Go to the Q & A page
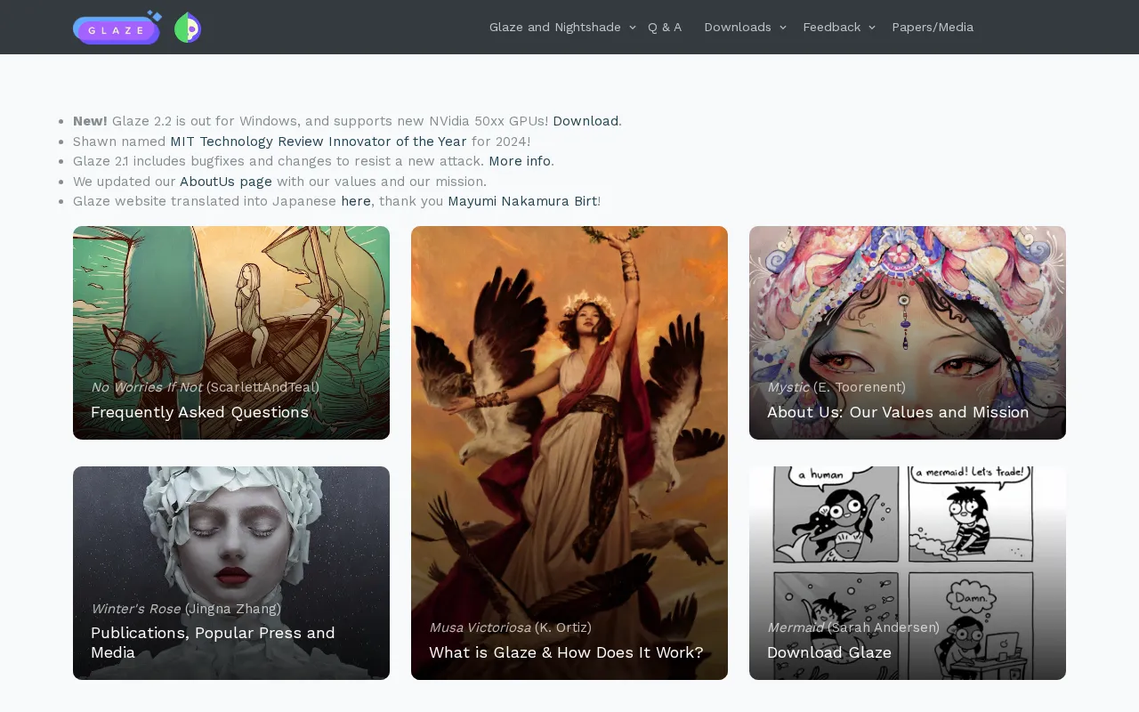Viewport: 1139px width, 712px height. pos(665,27)
